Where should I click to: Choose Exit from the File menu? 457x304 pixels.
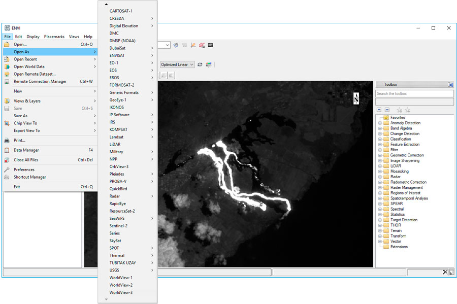click(x=50, y=187)
